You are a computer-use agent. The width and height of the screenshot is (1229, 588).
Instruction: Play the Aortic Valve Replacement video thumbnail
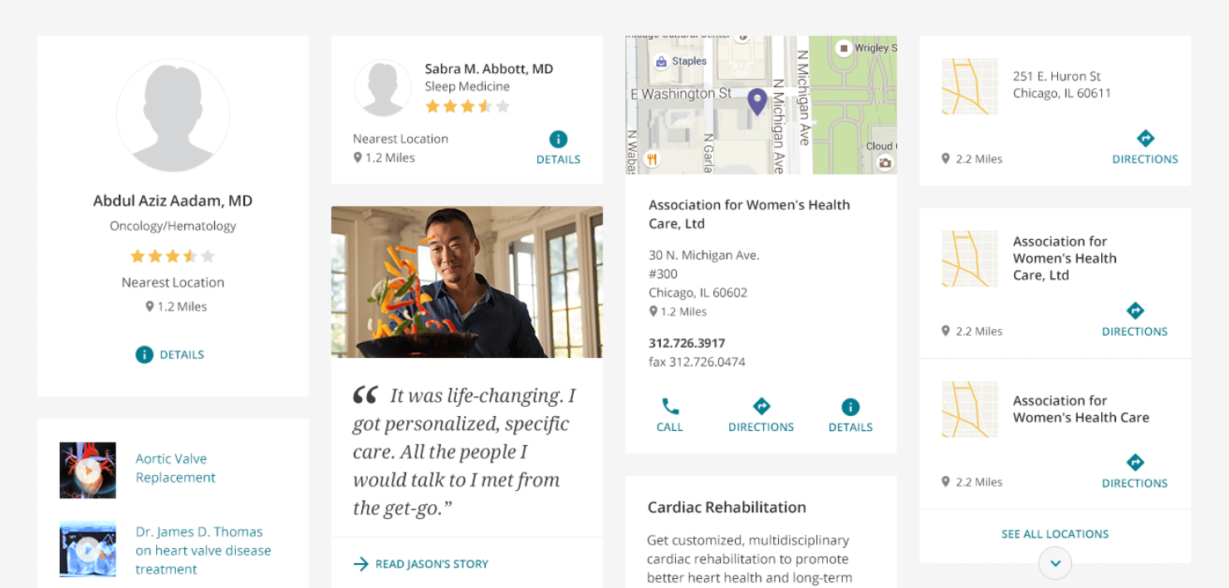87,470
